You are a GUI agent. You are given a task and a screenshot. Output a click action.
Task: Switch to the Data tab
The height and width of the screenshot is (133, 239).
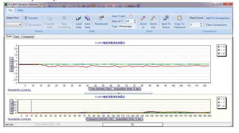(x=17, y=37)
